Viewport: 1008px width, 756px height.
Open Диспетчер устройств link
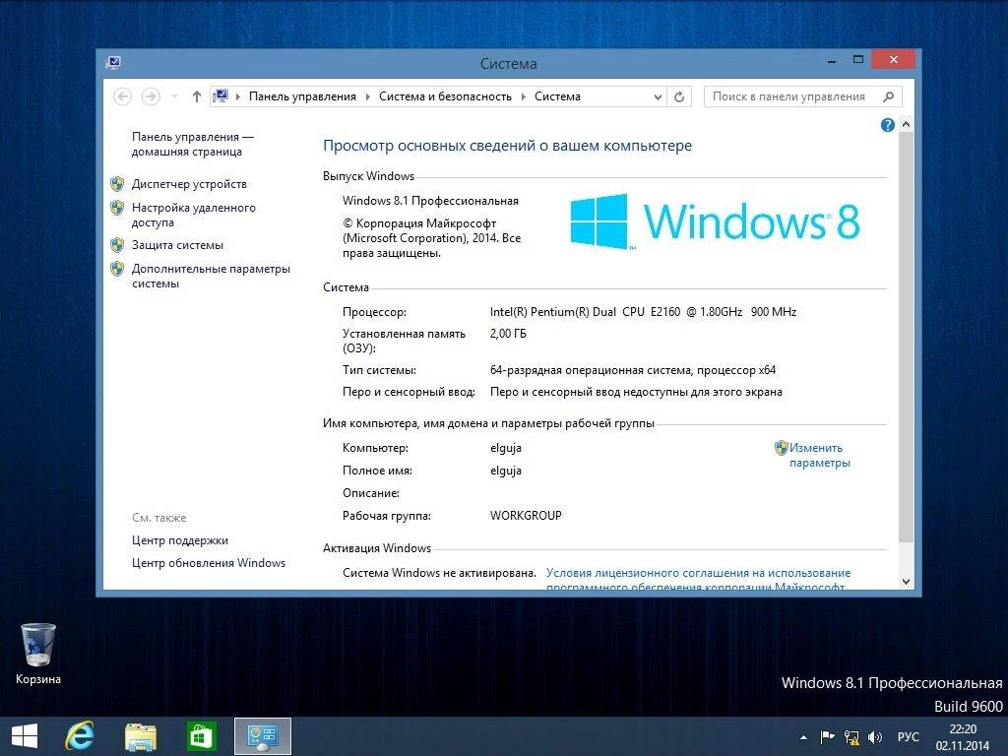click(189, 184)
